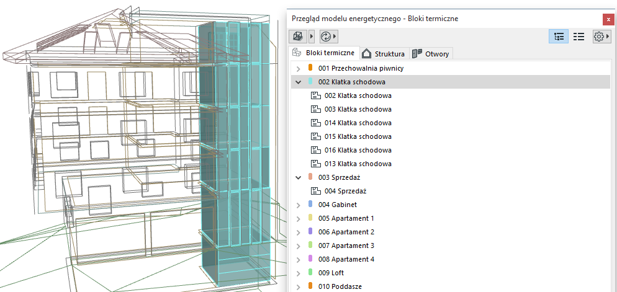617x292 pixels.
Task: Select the 010 Poddasze row
Action: (451, 286)
